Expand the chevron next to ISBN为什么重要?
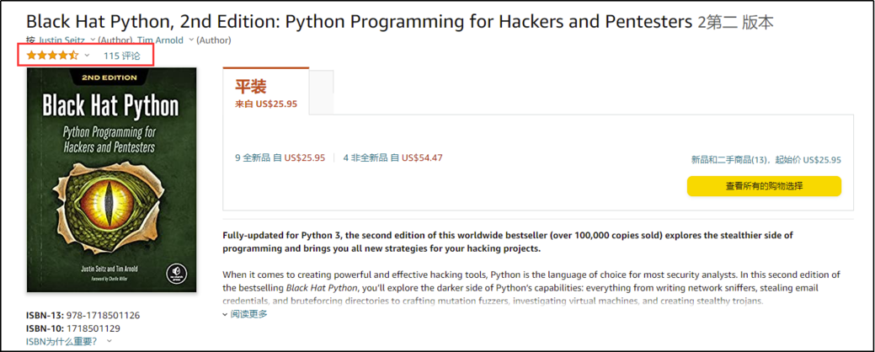 109,341
